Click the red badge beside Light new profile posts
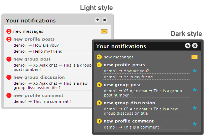Image resolution: width=207 pixels, height=136 pixels. [9, 39]
